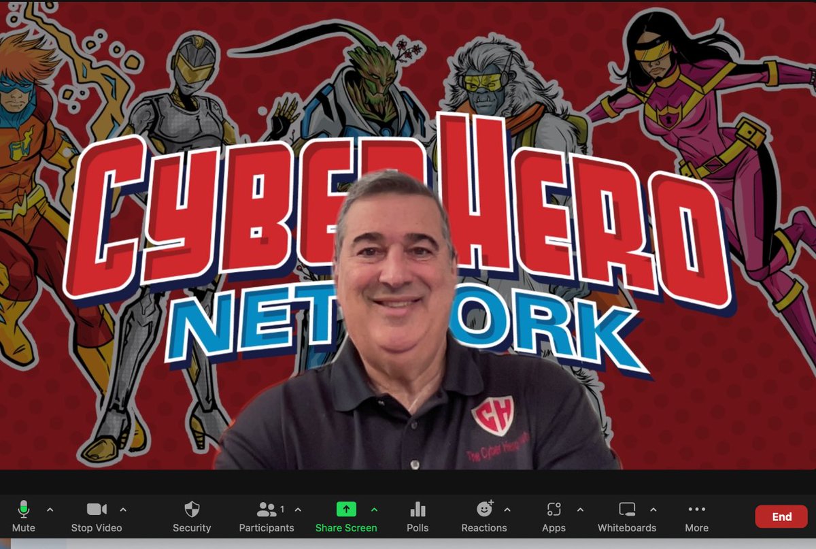
Task: Stop the video camera
Action: pos(97,516)
